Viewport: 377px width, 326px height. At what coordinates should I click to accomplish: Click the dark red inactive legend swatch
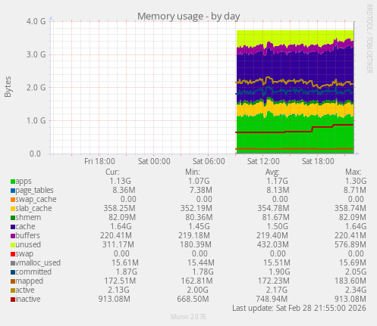pos(13,300)
